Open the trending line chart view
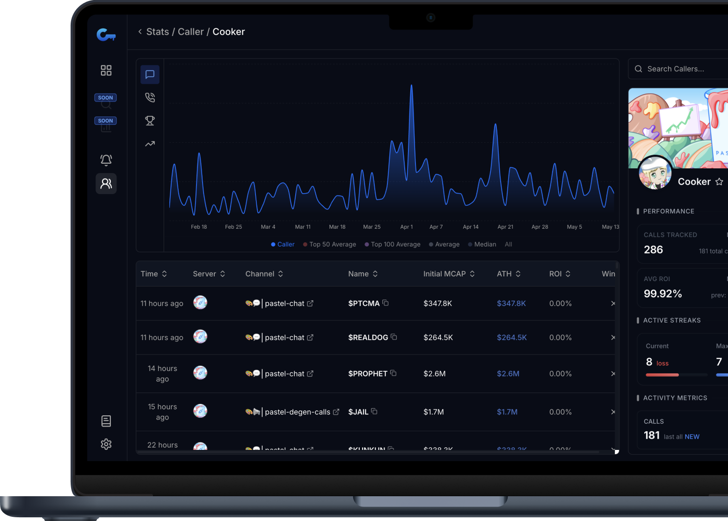728x521 pixels. coord(150,144)
